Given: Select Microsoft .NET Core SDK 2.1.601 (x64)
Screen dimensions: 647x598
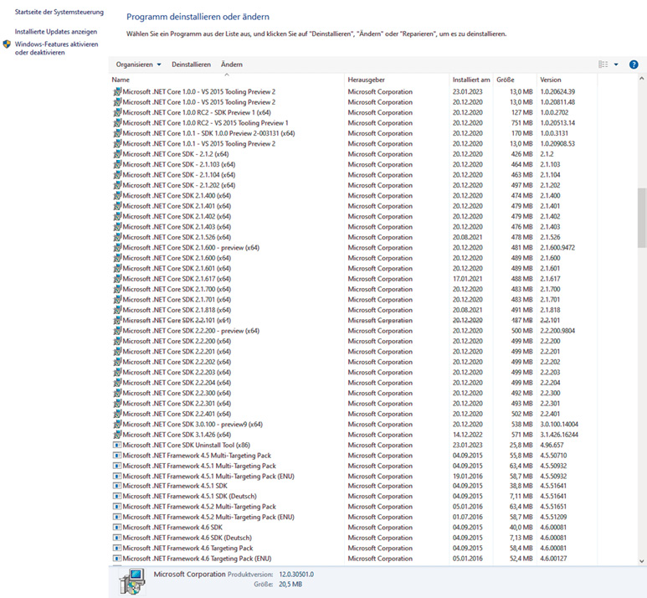Looking at the screenshot, I should (x=177, y=268).
